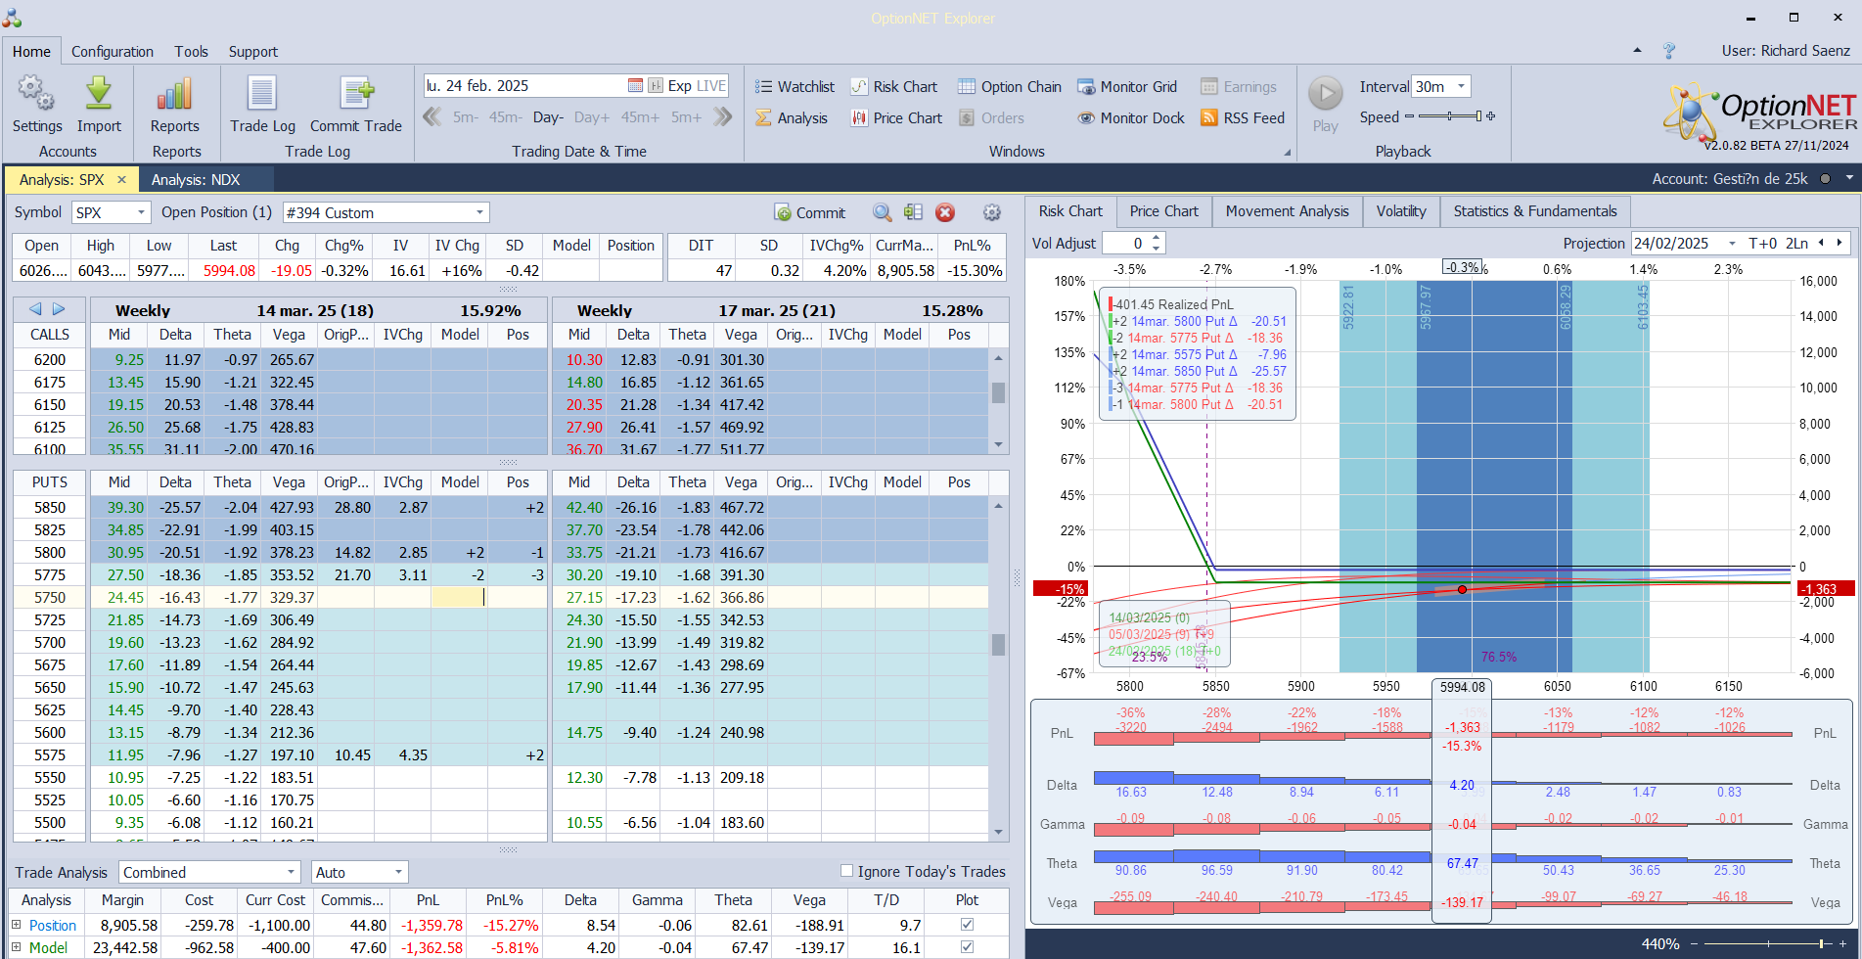Increase the Vol Adjust stepper value

tap(1157, 238)
